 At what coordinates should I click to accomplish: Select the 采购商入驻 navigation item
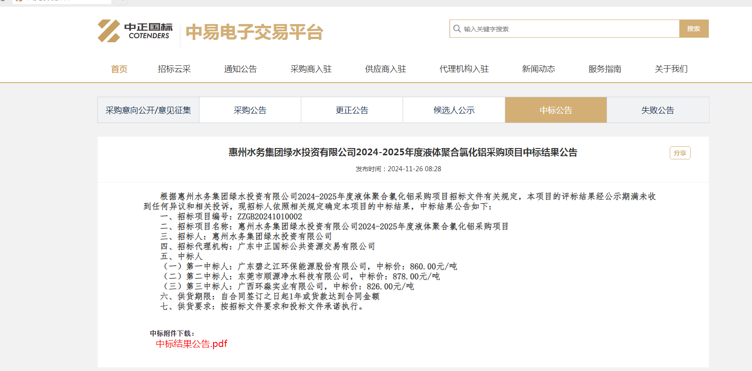pyautogui.click(x=311, y=69)
